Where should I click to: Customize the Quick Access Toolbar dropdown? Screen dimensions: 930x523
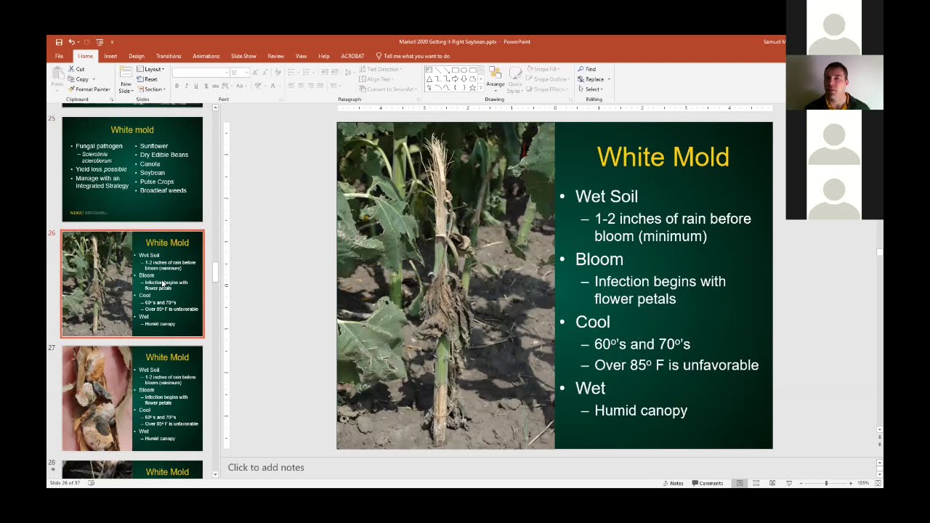(113, 42)
